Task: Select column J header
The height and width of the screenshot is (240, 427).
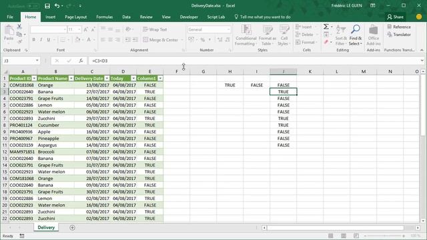Action: [283, 71]
